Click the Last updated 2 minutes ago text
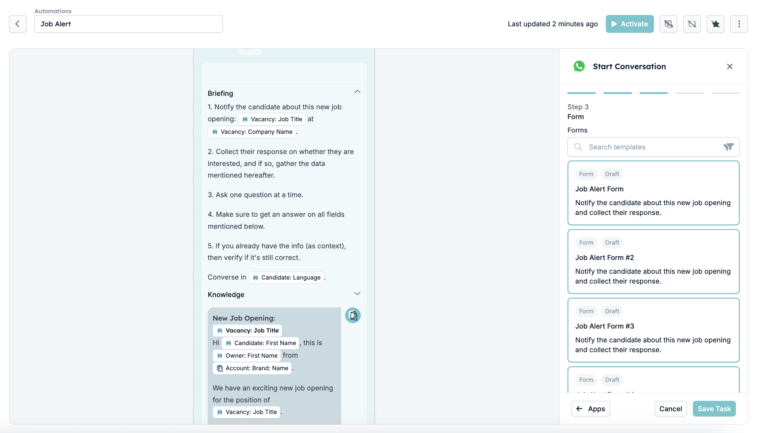 coord(553,24)
